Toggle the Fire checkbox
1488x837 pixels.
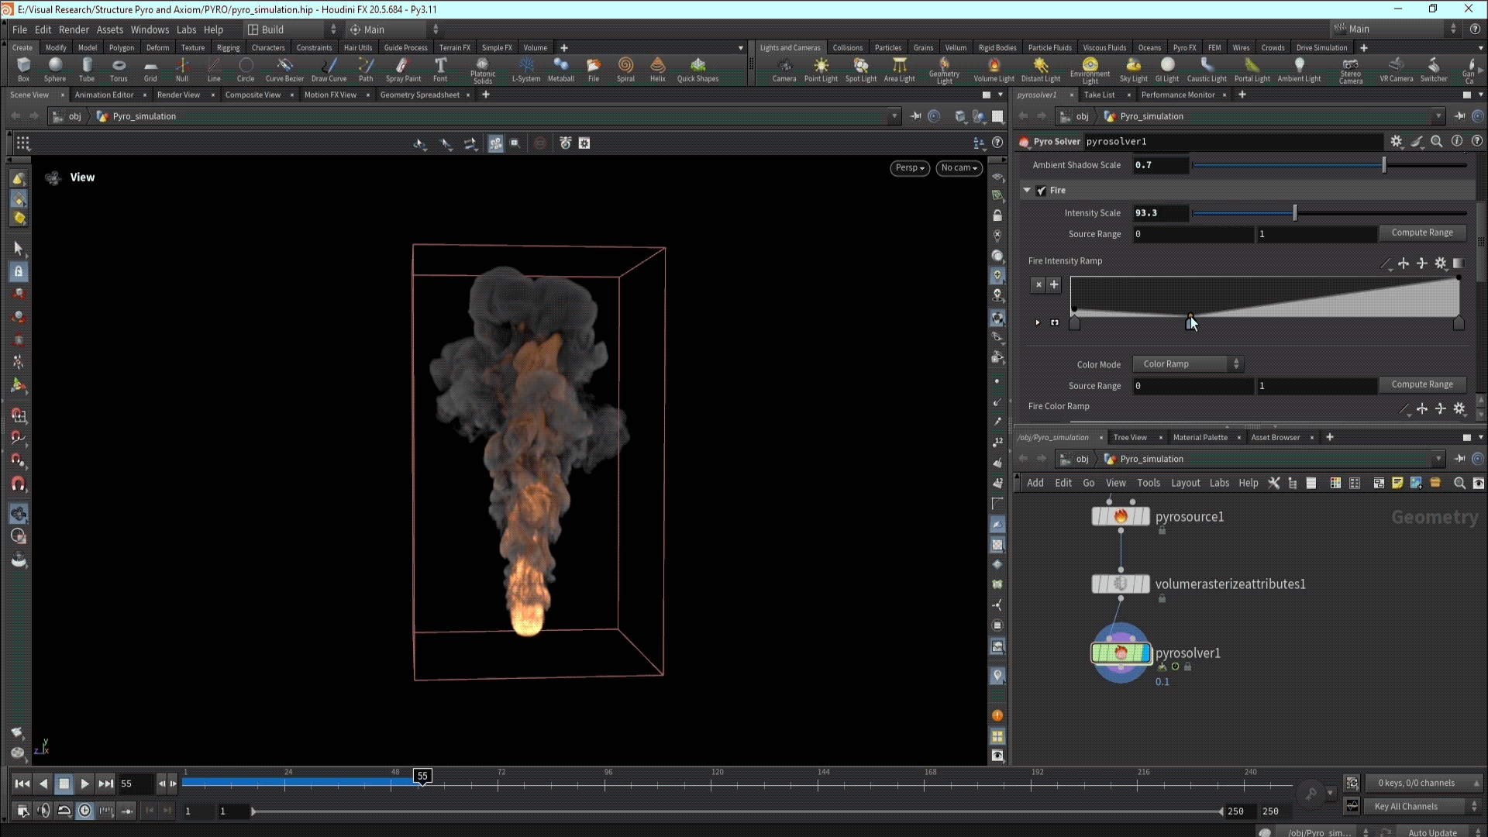[1042, 191]
